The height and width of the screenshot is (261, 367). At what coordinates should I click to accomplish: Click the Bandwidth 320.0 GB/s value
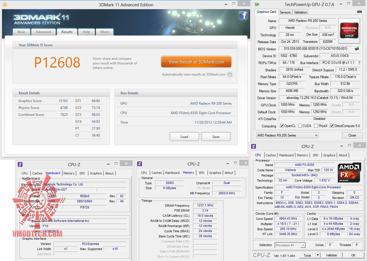[x=345, y=91]
